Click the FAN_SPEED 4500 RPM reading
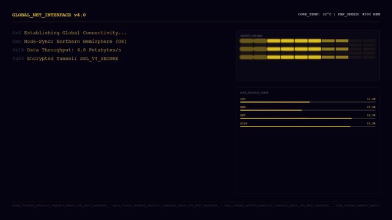 point(359,14)
